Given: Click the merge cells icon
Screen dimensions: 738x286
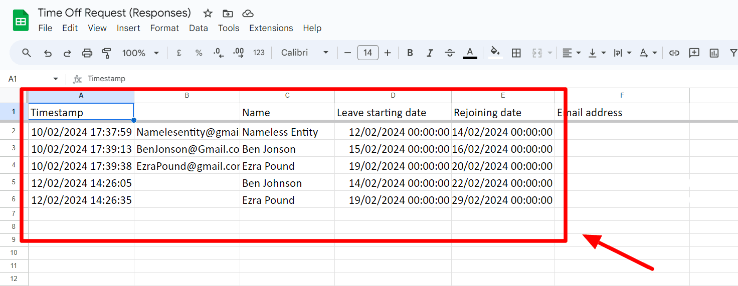Looking at the screenshot, I should coord(537,53).
